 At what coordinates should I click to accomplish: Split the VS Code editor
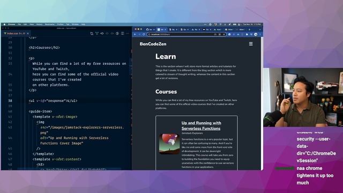(x=123, y=33)
